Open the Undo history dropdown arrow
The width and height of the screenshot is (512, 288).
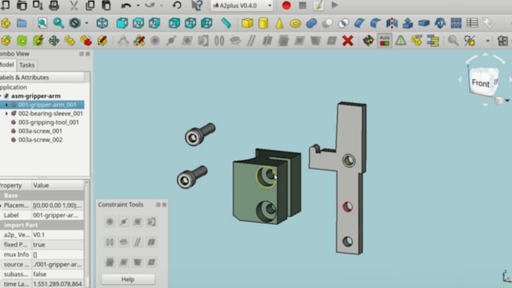click(x=138, y=5)
